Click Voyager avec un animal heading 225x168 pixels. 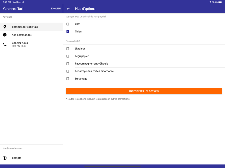tap(86, 17)
